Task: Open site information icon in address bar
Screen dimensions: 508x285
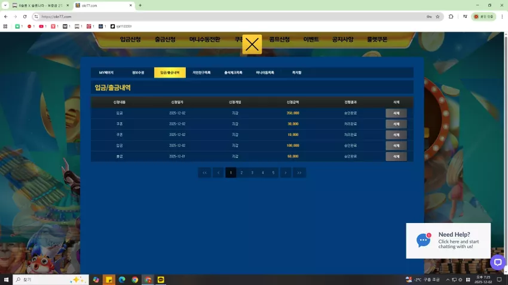Action: pos(36,17)
